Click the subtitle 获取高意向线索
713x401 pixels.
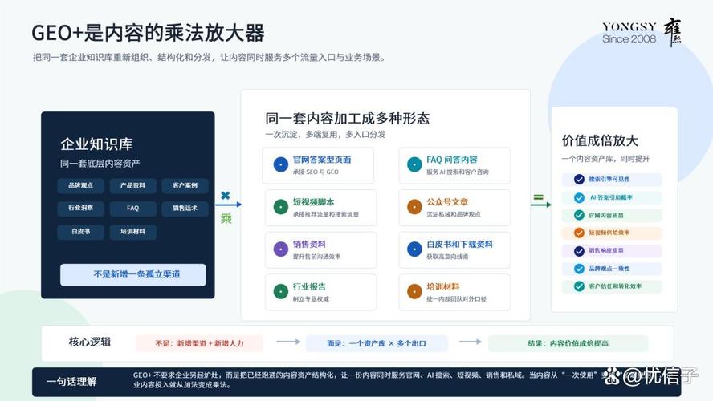[x=447, y=257]
